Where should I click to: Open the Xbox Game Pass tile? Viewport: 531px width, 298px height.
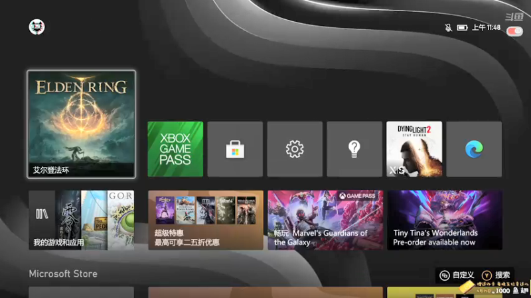pyautogui.click(x=175, y=149)
